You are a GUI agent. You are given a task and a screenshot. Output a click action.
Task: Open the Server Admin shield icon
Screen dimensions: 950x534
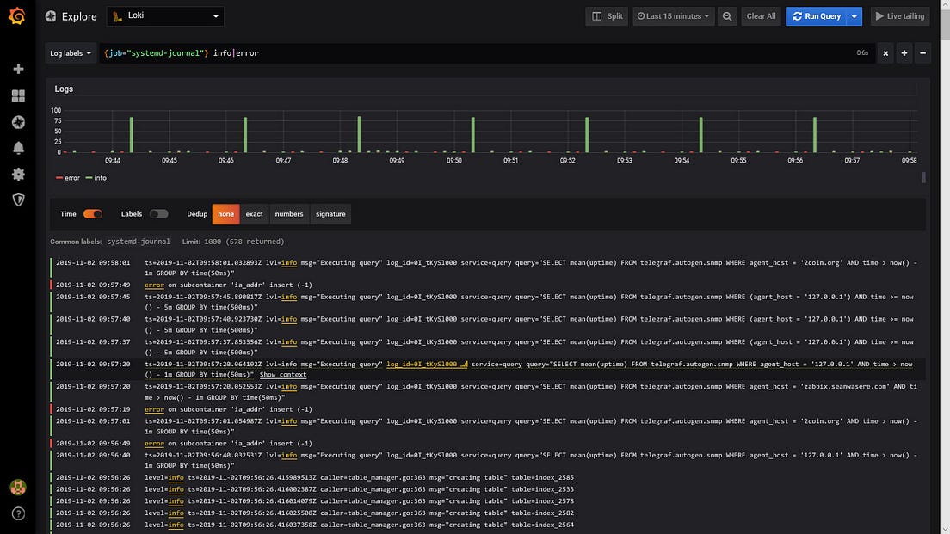tap(18, 199)
